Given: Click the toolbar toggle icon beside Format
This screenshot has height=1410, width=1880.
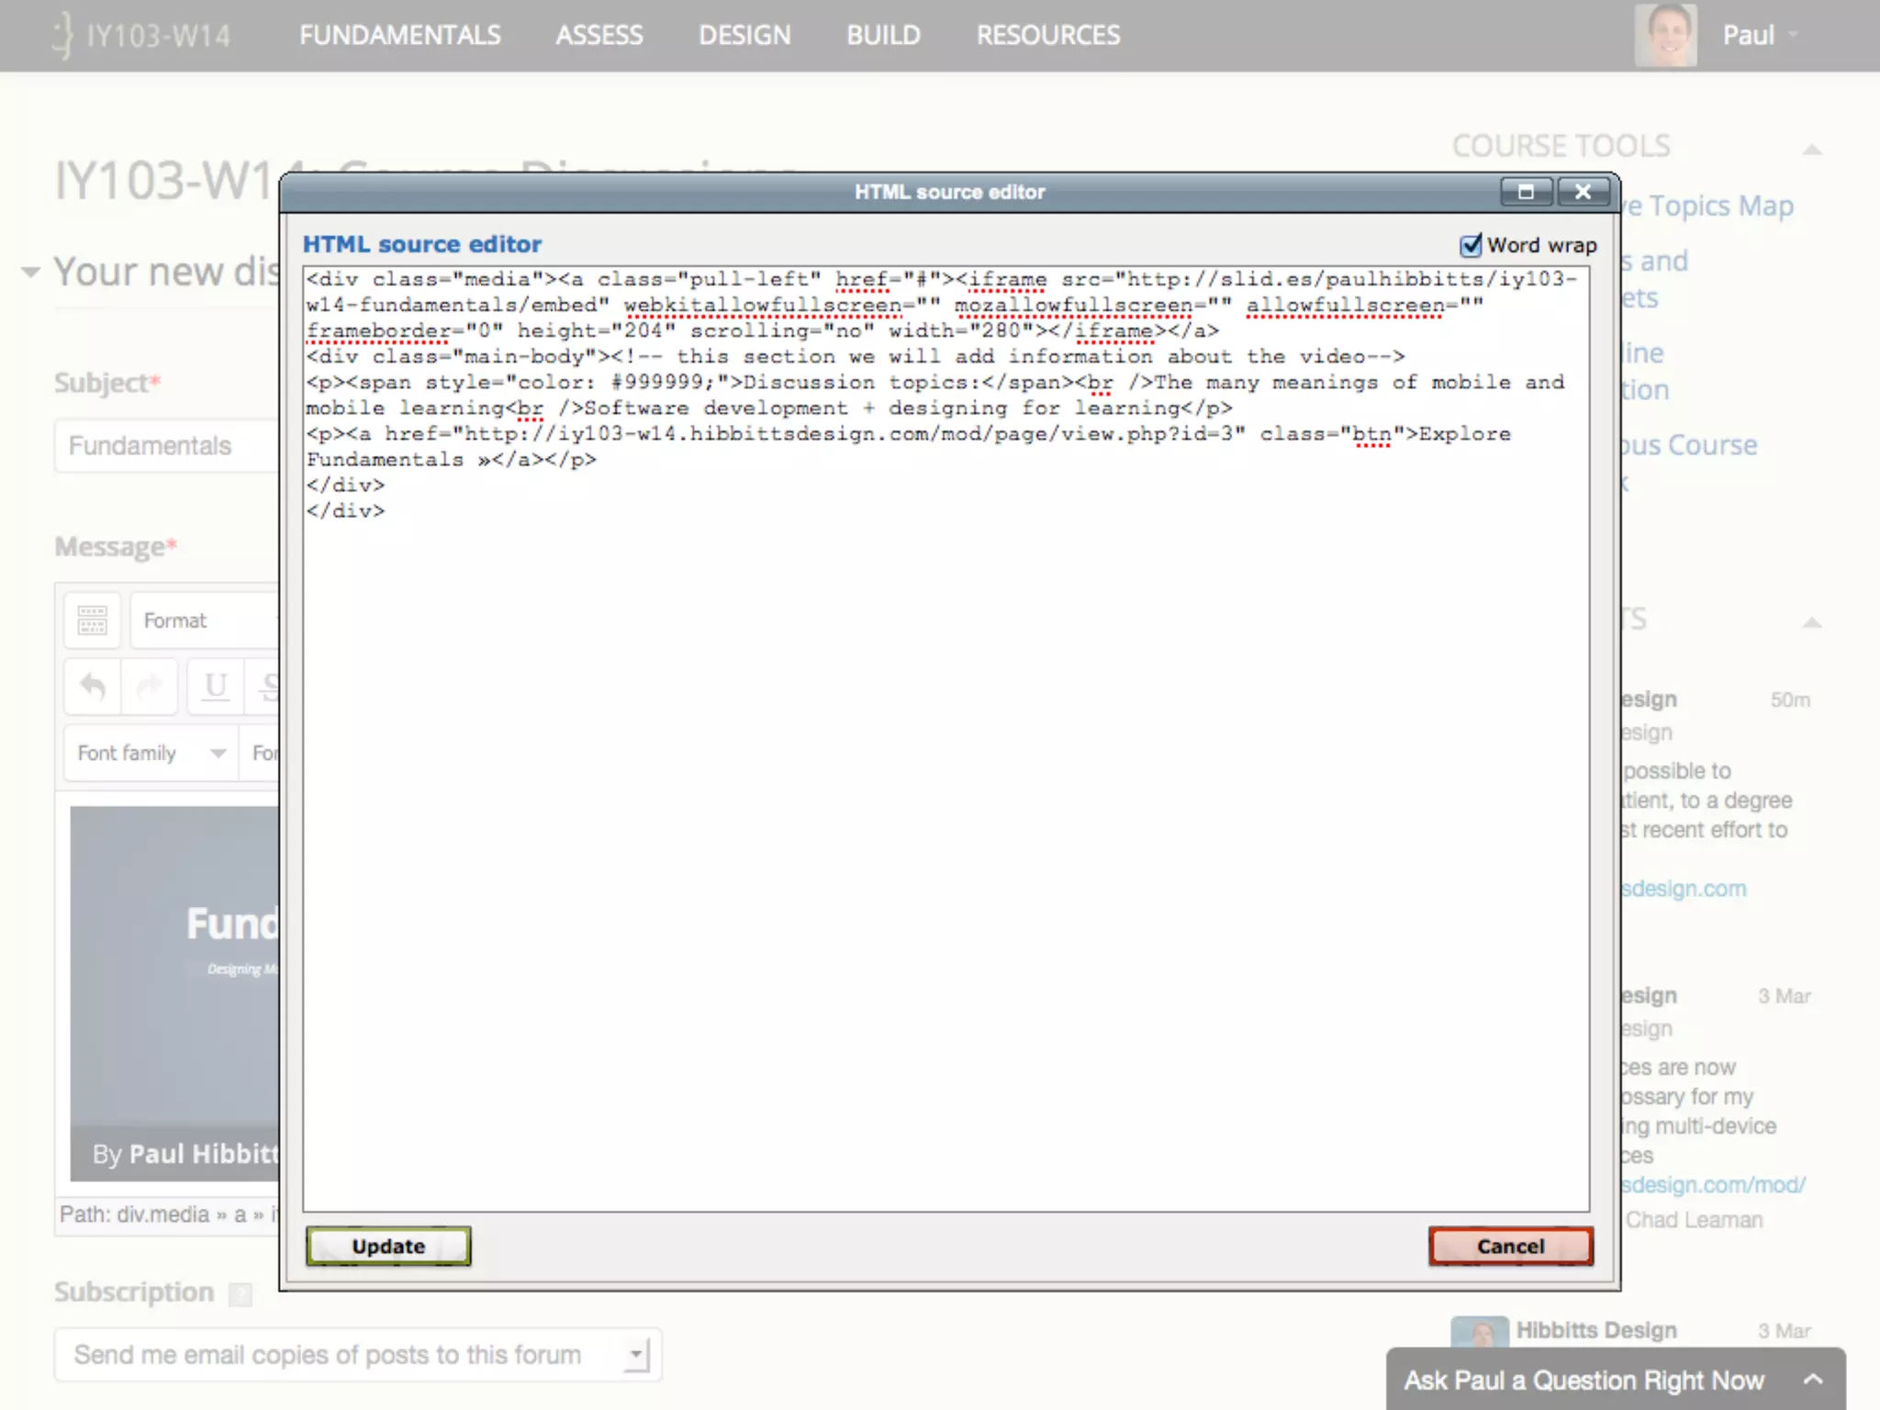Looking at the screenshot, I should pos(92,621).
